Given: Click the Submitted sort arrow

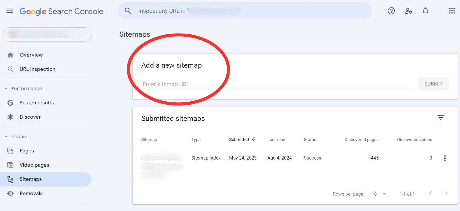Looking at the screenshot, I should (254, 139).
